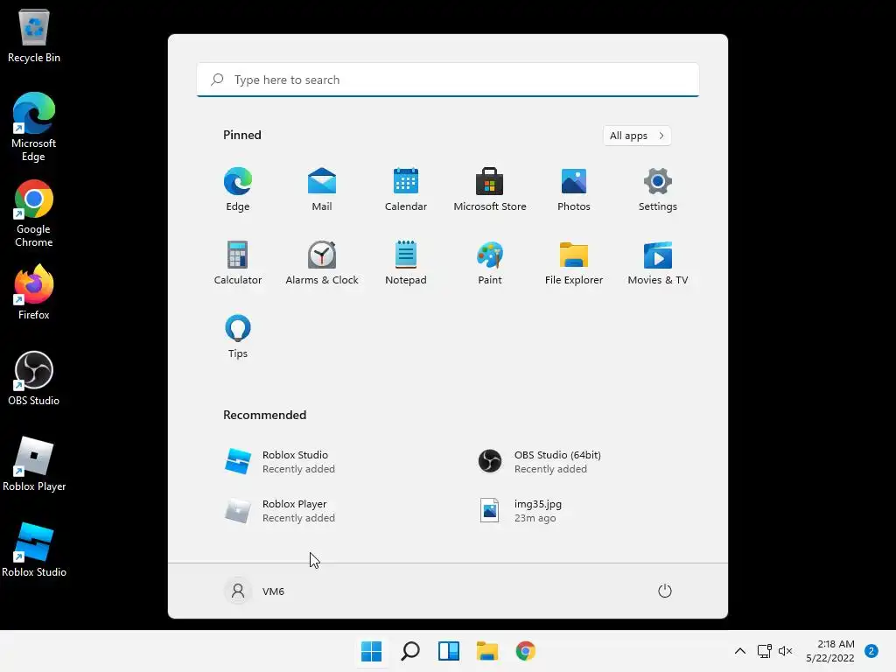The width and height of the screenshot is (896, 672).
Task: Open File Explorer from the taskbar
Action: (x=487, y=651)
